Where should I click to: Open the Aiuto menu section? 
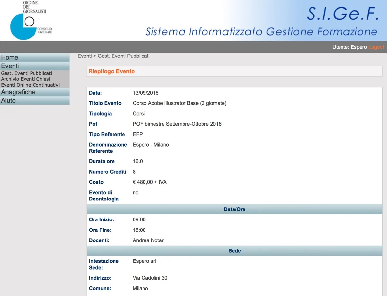point(35,100)
